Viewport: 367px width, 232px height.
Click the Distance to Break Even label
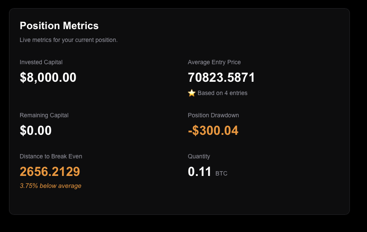tap(51, 157)
